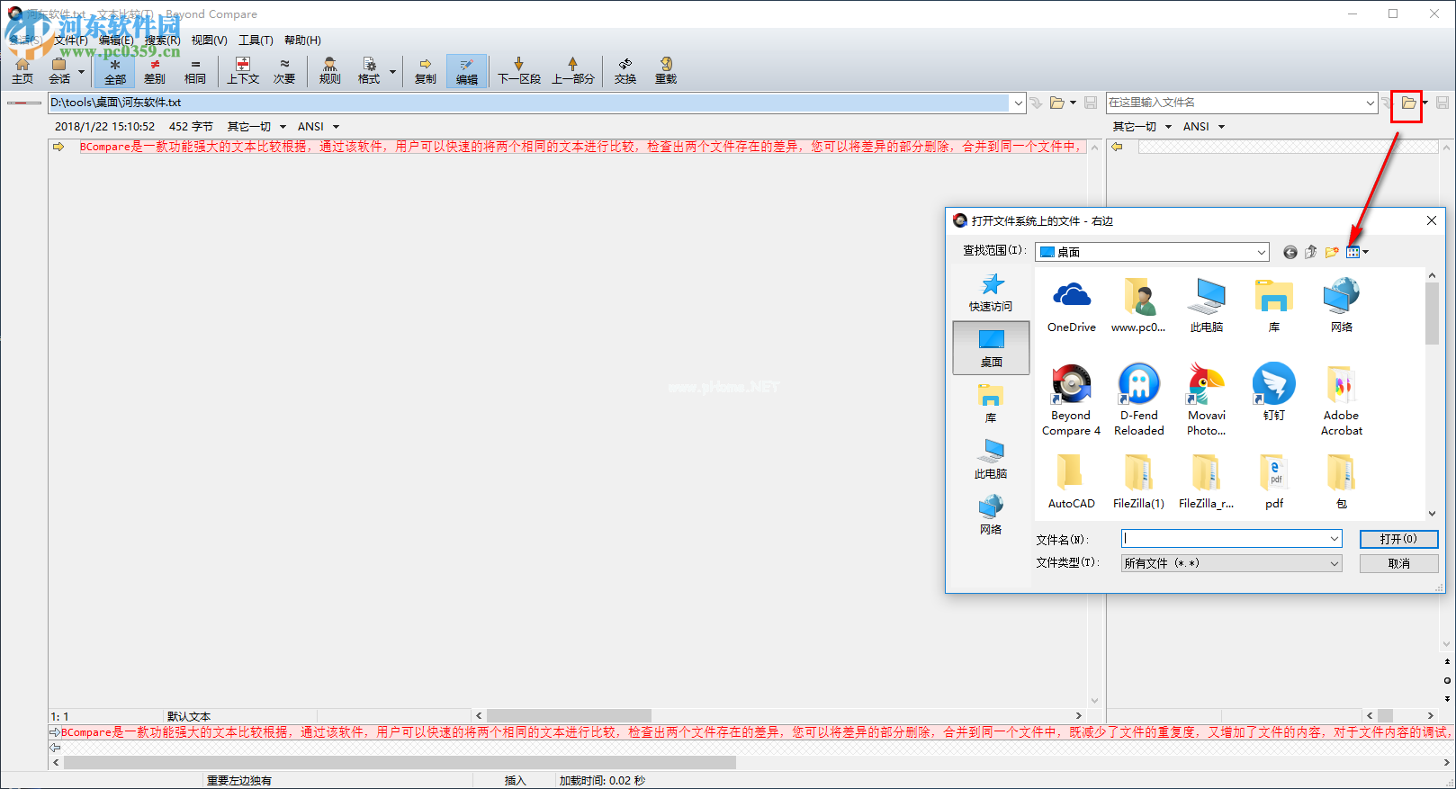The width and height of the screenshot is (1456, 789).
Task: Select 快速访问 in dialog sidebar
Action: point(991,292)
